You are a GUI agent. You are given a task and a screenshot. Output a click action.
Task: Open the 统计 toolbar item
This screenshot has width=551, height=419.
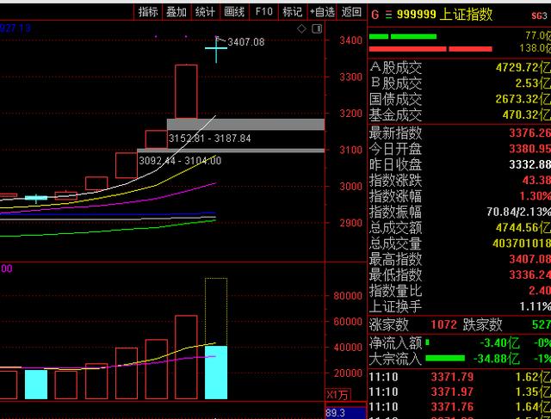(205, 12)
